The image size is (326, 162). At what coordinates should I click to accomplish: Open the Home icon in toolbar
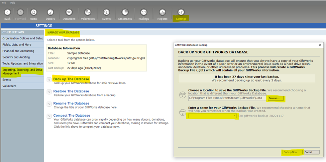click(33, 12)
